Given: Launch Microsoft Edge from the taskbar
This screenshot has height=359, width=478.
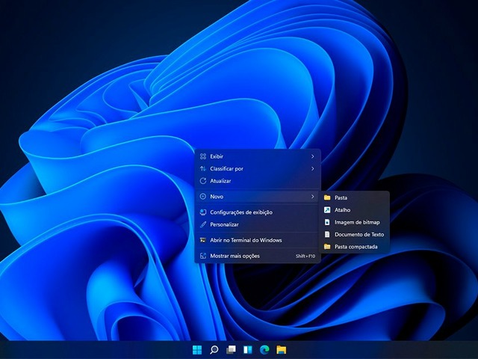Looking at the screenshot, I should point(264,349).
